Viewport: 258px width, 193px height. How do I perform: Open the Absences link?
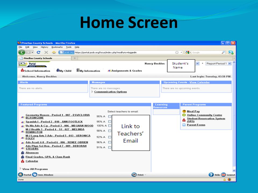click(32, 153)
